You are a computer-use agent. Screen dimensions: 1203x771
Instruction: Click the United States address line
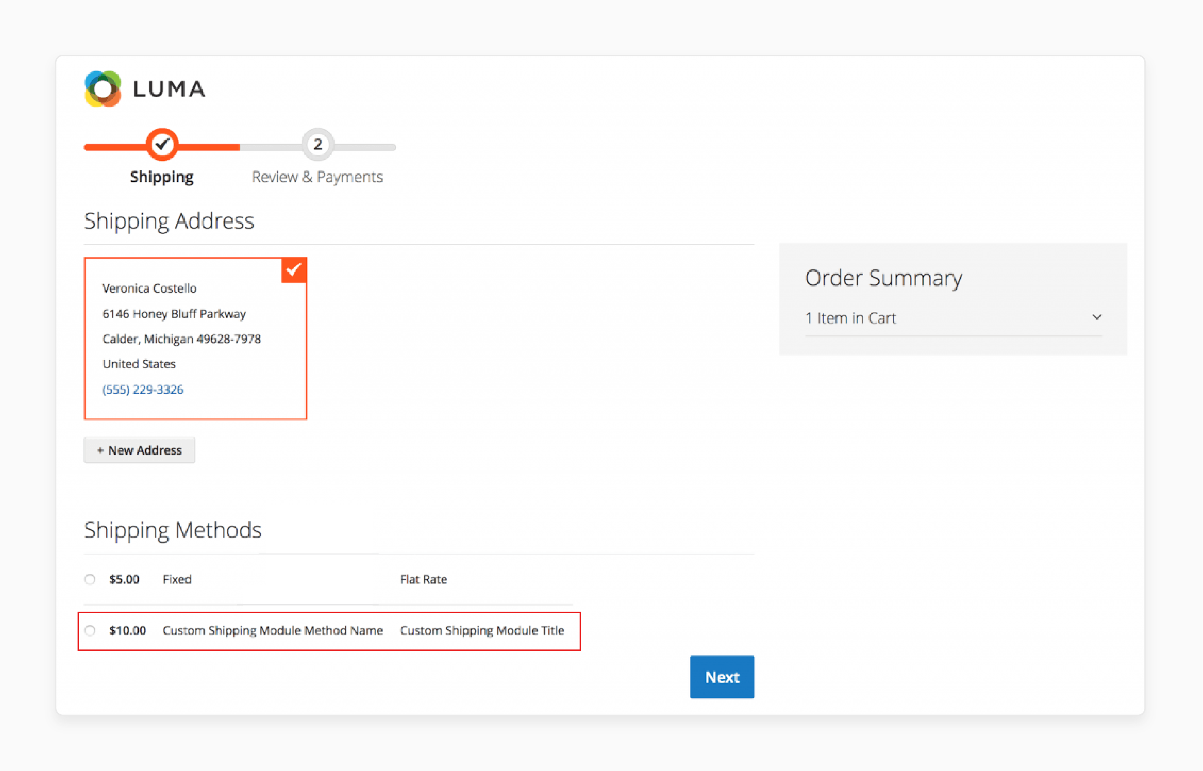pyautogui.click(x=139, y=364)
